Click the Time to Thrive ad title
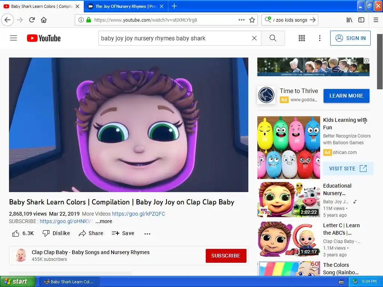Viewport: 383px width, 287px height. coord(299,91)
